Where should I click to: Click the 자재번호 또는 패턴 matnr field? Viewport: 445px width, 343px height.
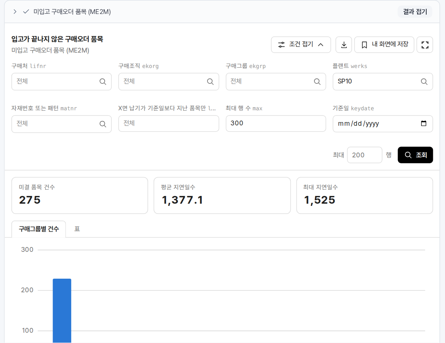tap(61, 124)
